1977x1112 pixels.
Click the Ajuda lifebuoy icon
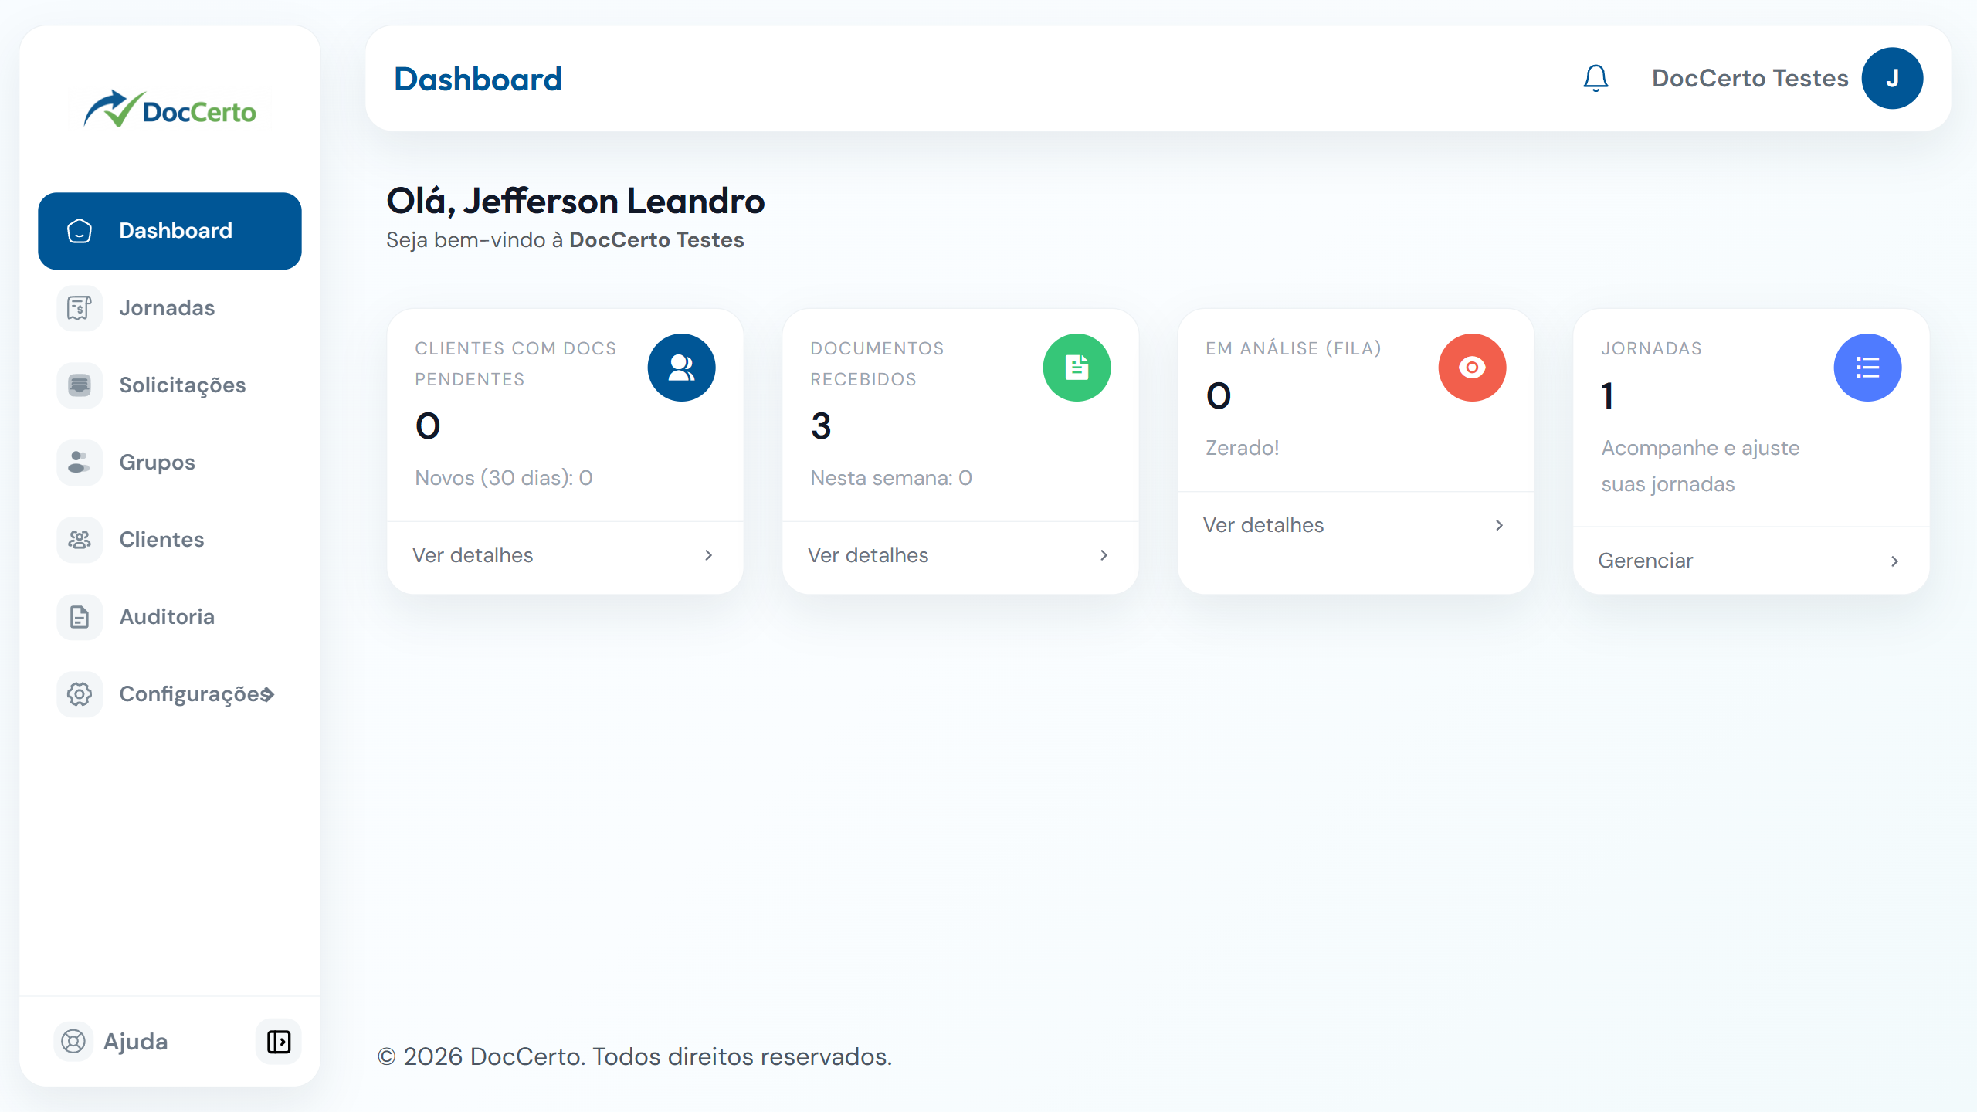click(x=73, y=1041)
